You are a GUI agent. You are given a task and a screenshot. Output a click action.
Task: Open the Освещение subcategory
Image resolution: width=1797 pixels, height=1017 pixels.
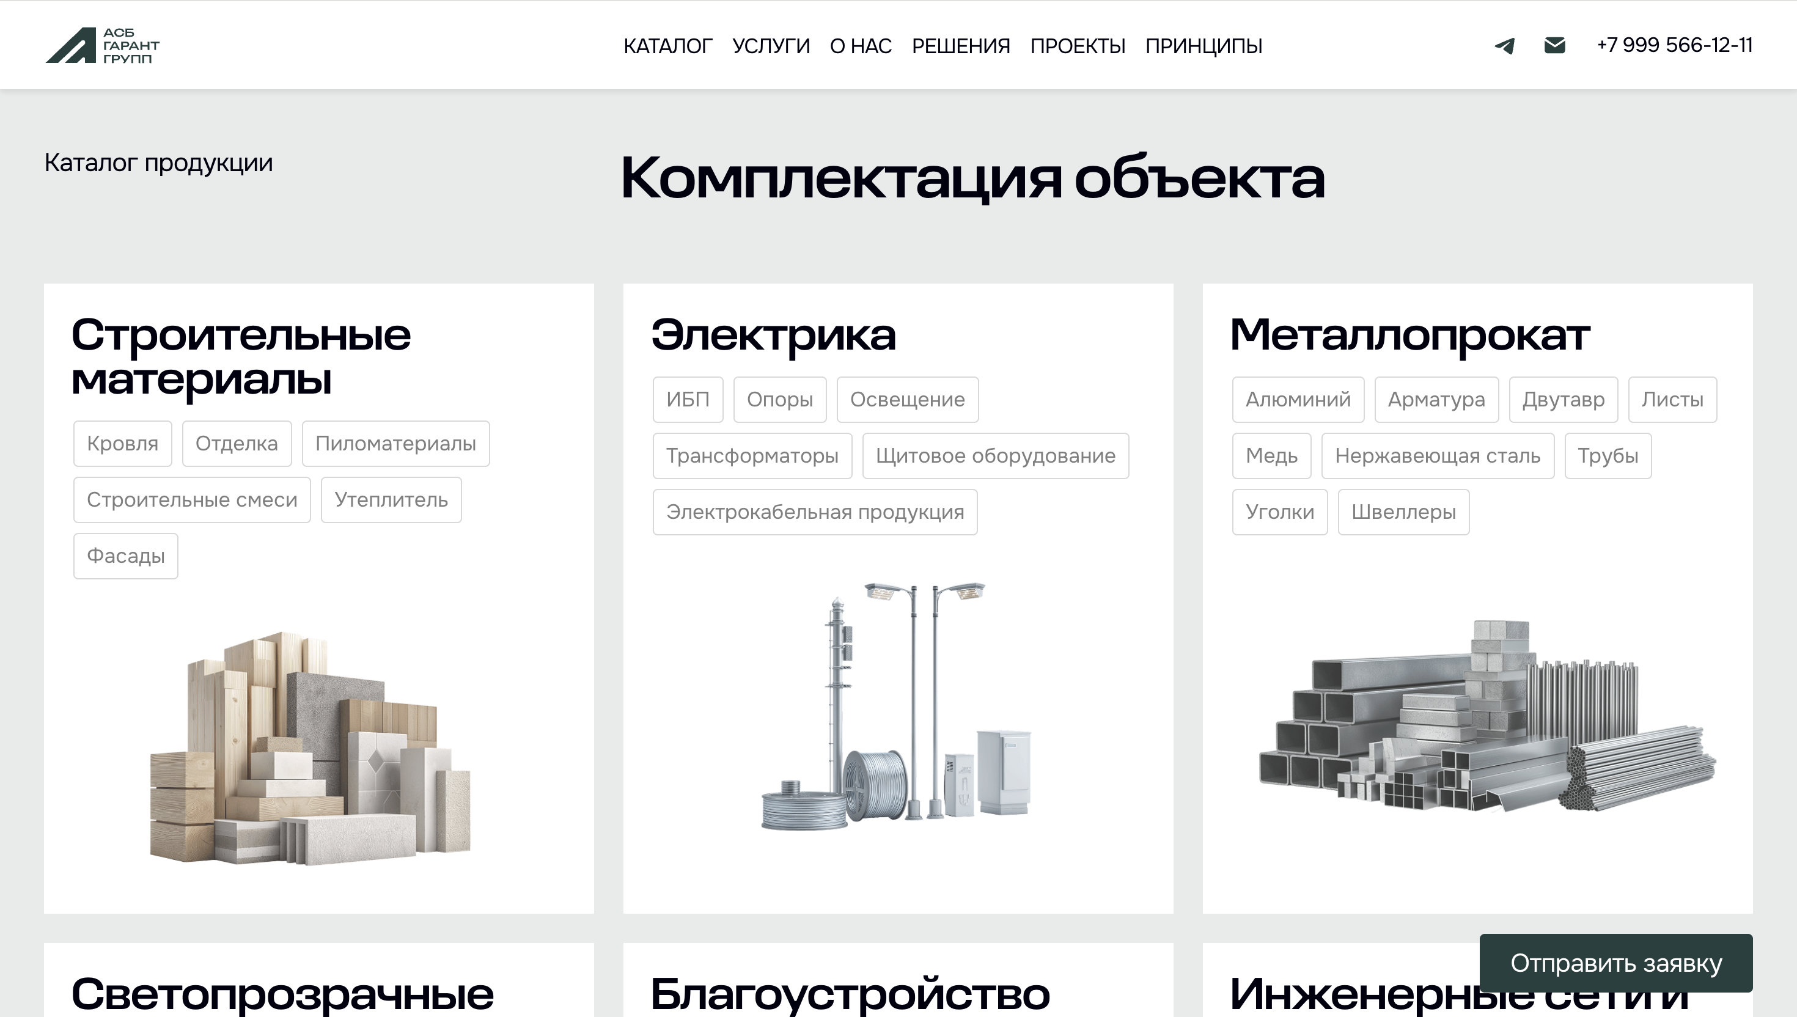tap(907, 399)
